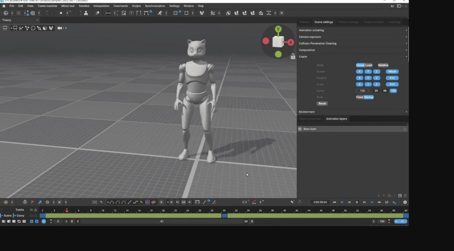
Task: Click the 'M' button in top toolbar
Action: 282,13
